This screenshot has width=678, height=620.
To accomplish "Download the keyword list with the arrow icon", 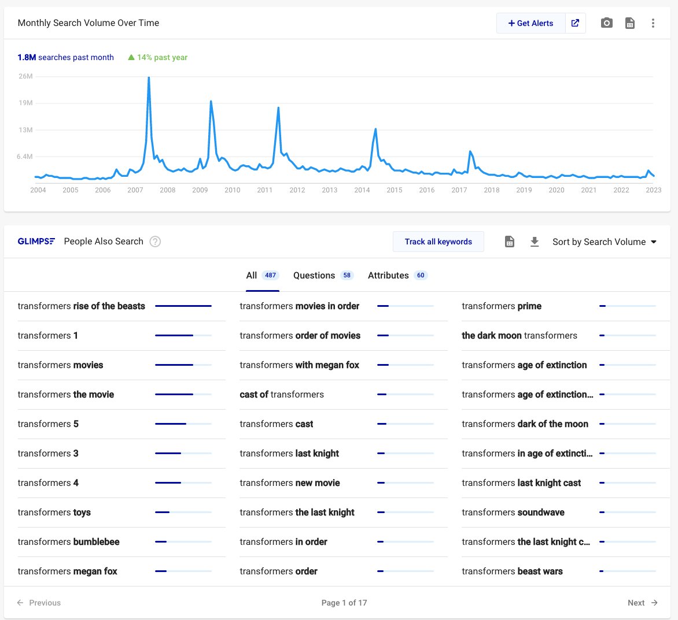I will point(535,242).
